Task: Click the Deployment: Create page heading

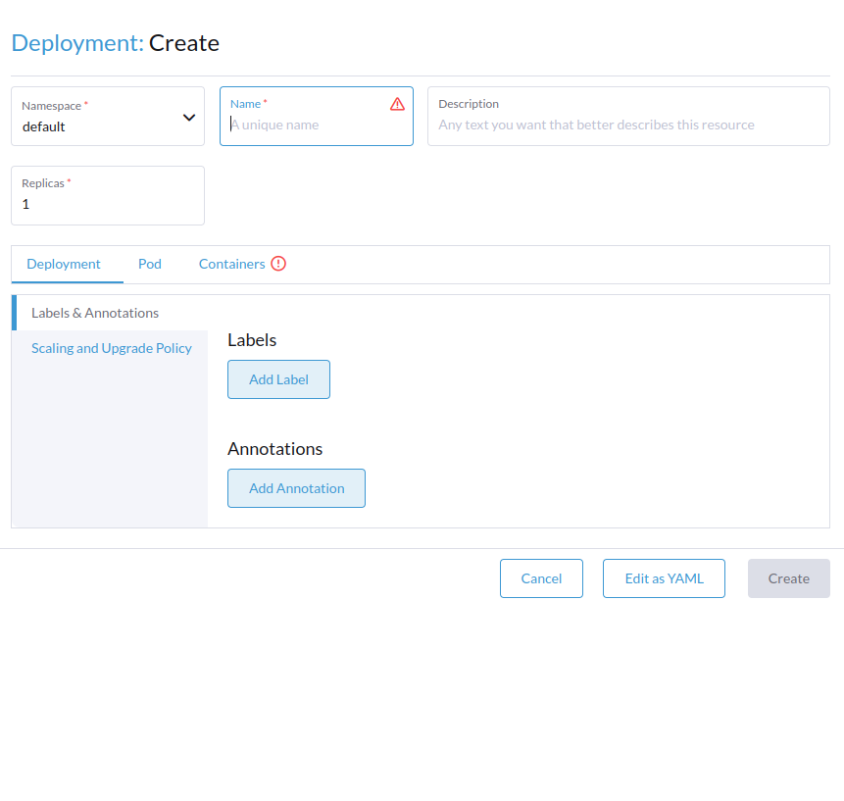Action: tap(115, 43)
